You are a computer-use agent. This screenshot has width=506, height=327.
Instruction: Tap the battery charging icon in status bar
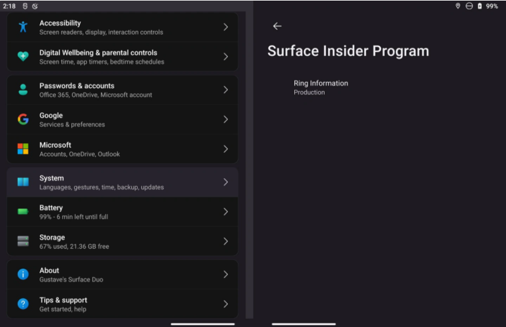479,6
